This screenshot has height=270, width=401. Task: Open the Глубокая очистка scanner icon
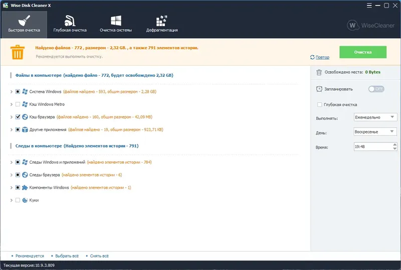click(70, 21)
